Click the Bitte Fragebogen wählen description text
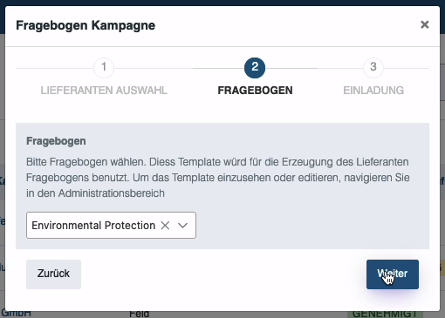Screen dimensions: 445x318 218,178
